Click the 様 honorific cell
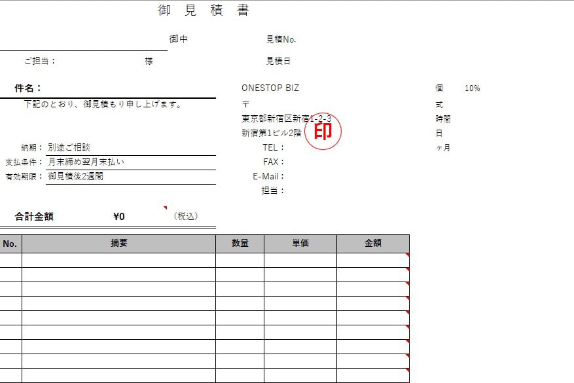Screen dimensions: 574x383 pyautogui.click(x=149, y=61)
